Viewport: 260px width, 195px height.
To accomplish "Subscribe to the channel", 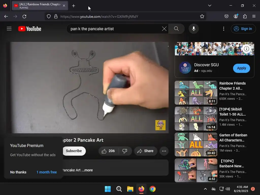I will [x=74, y=151].
